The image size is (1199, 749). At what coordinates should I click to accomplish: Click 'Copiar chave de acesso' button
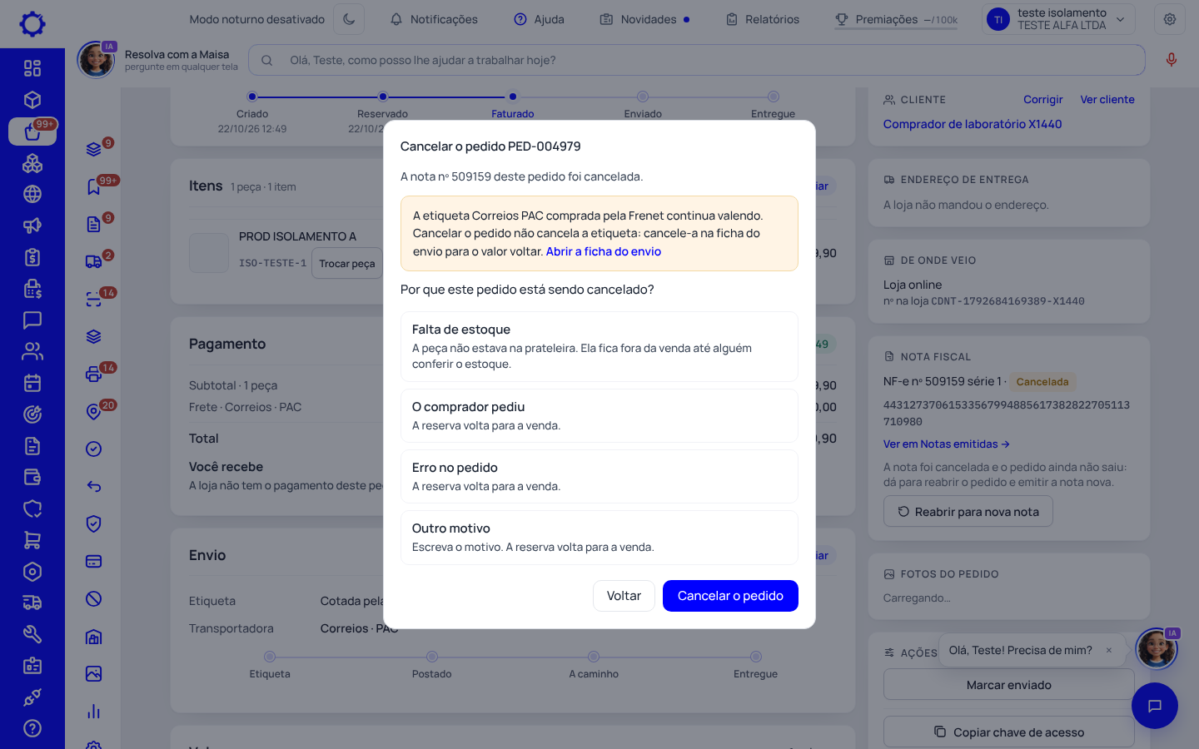tap(1009, 732)
